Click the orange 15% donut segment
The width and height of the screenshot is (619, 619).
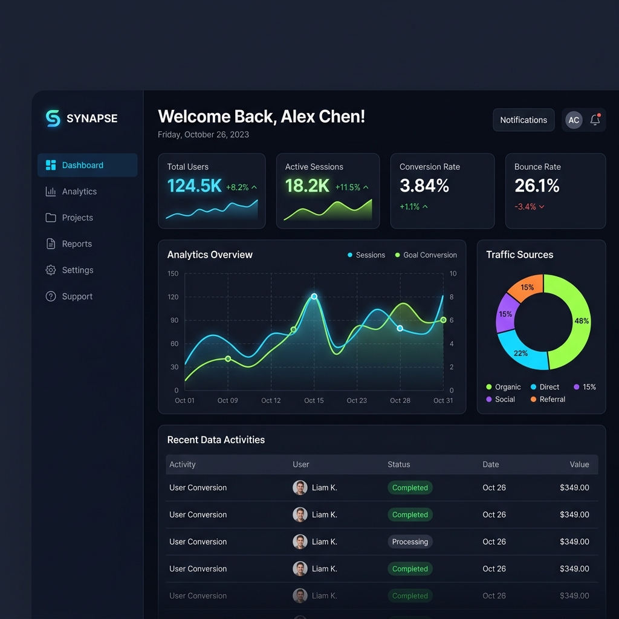[x=527, y=287]
